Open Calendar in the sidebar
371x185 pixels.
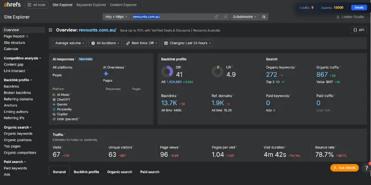pyautogui.click(x=11, y=49)
